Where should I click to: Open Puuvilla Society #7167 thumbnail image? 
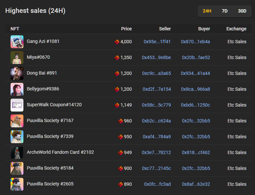pos(17,121)
